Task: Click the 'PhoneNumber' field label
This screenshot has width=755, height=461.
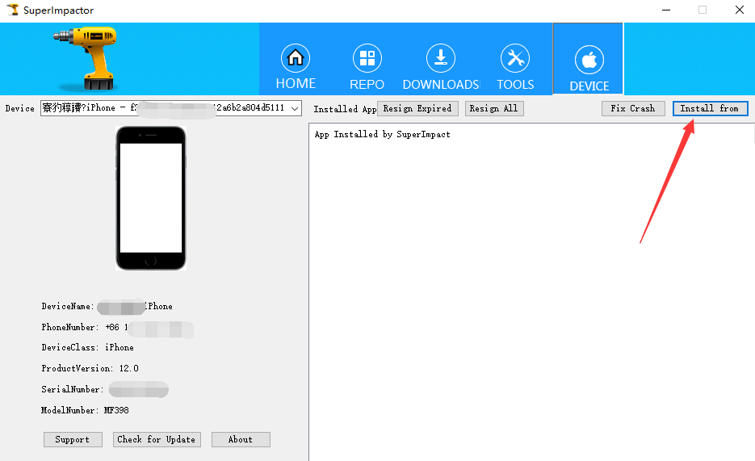Action: pos(69,327)
